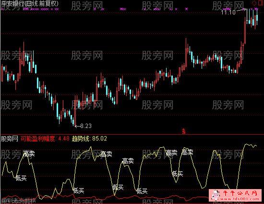Select the 股旁网 indicator name label
The width and height of the screenshot is (264, 204).
(10, 139)
